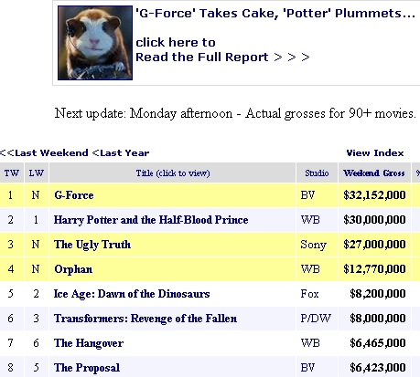Open The Ugly Truth movie page
The image size is (420, 377).
[92, 245]
